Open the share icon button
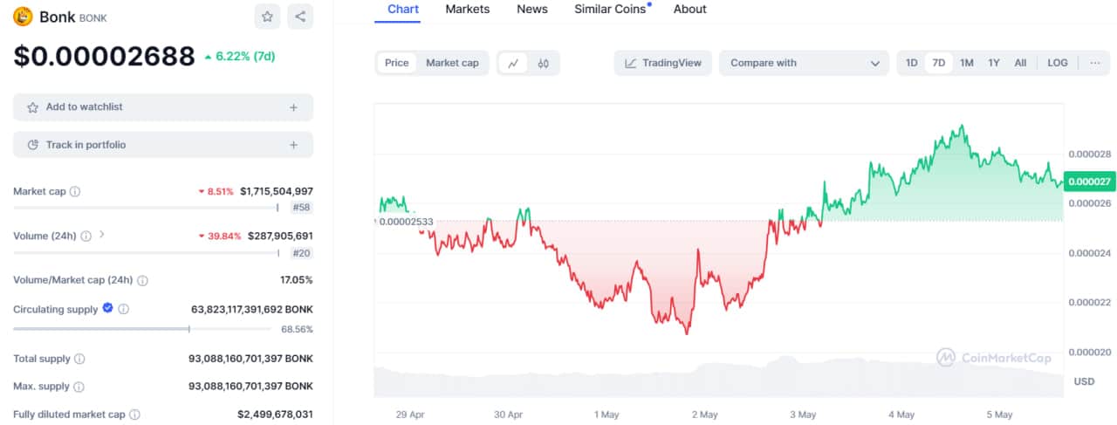 pyautogui.click(x=300, y=17)
